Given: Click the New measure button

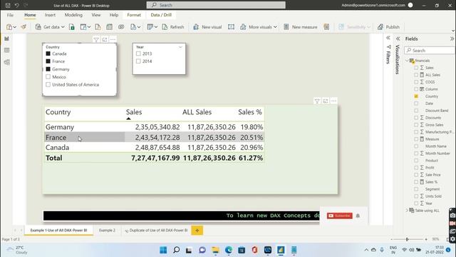Looking at the screenshot, I should pyautogui.click(x=301, y=27).
